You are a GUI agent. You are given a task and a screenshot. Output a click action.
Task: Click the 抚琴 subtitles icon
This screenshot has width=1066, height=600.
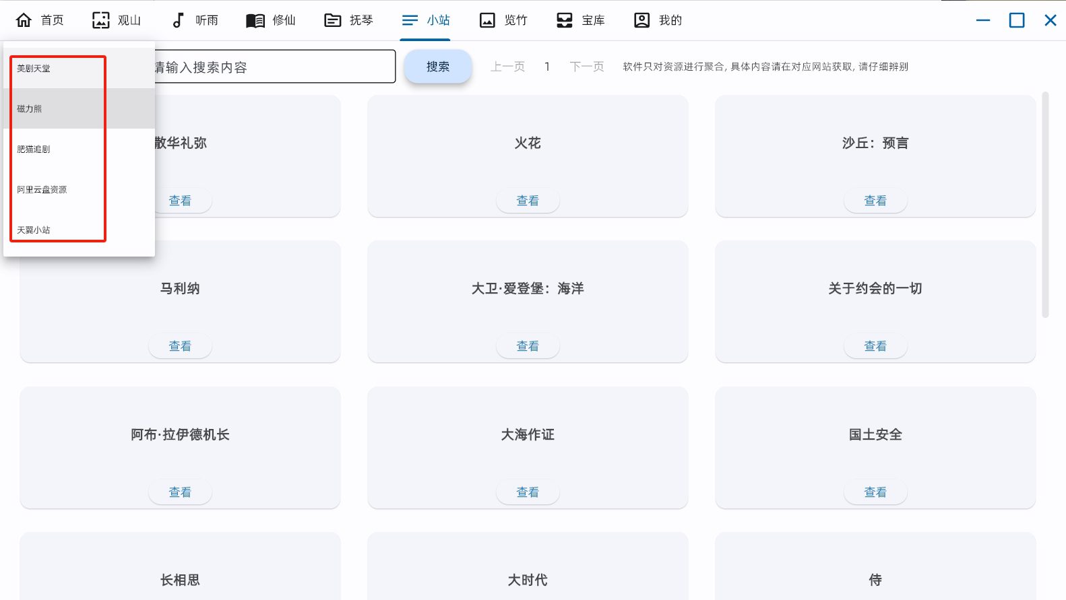333,20
